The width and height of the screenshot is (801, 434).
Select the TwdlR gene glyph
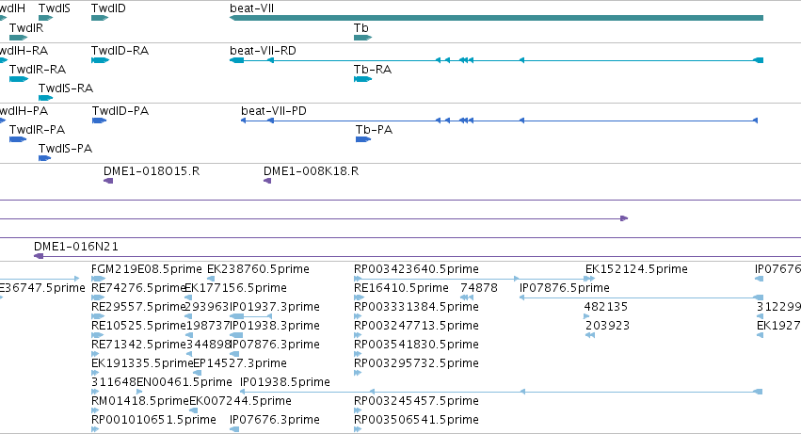pyautogui.click(x=19, y=38)
